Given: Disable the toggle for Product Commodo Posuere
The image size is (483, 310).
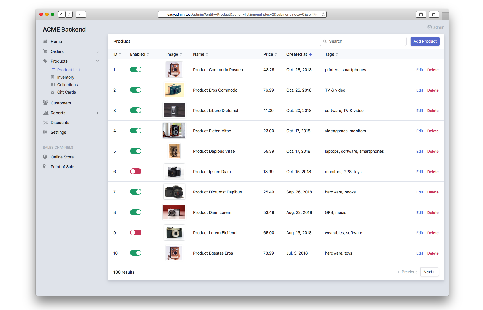Looking at the screenshot, I should 136,69.
